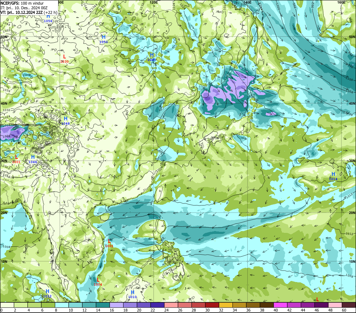Click the 40N label on left edge
This screenshot has height=313, width=356.
[4, 103]
